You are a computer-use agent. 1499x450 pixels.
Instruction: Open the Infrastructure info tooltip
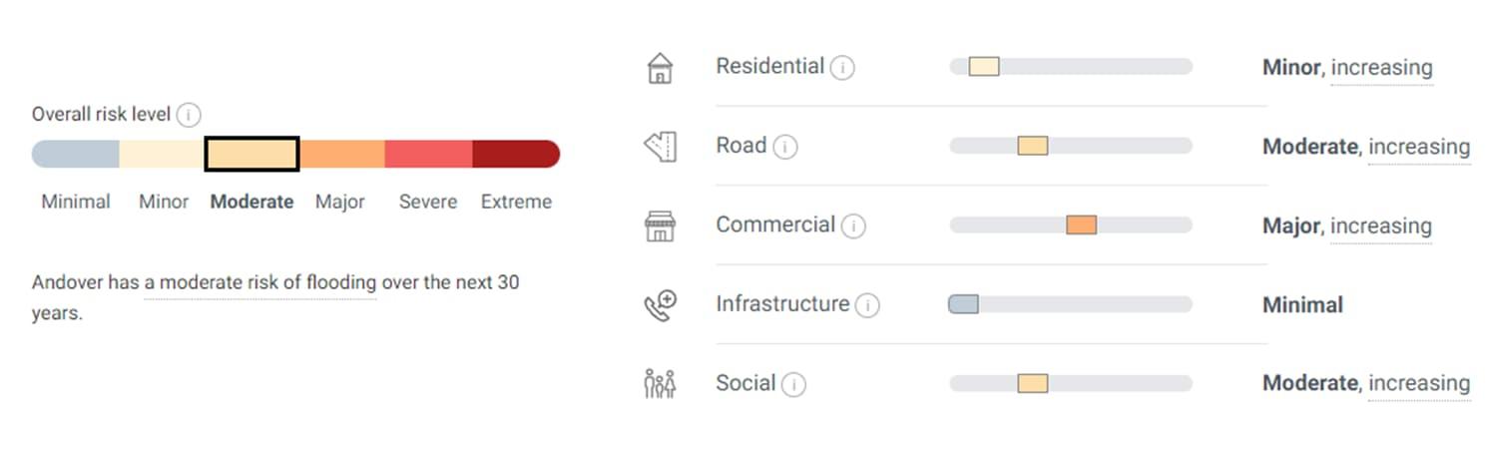pos(867,305)
